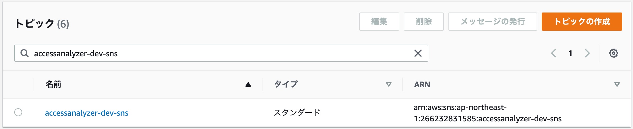Go to next page with right chevron
633x129 pixels.
[587, 53]
